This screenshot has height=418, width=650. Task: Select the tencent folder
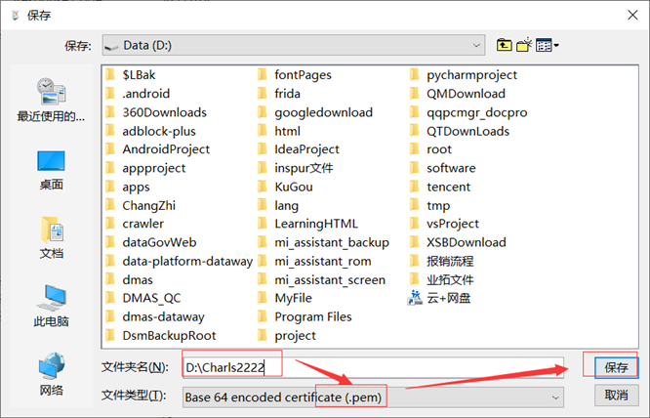coord(440,187)
